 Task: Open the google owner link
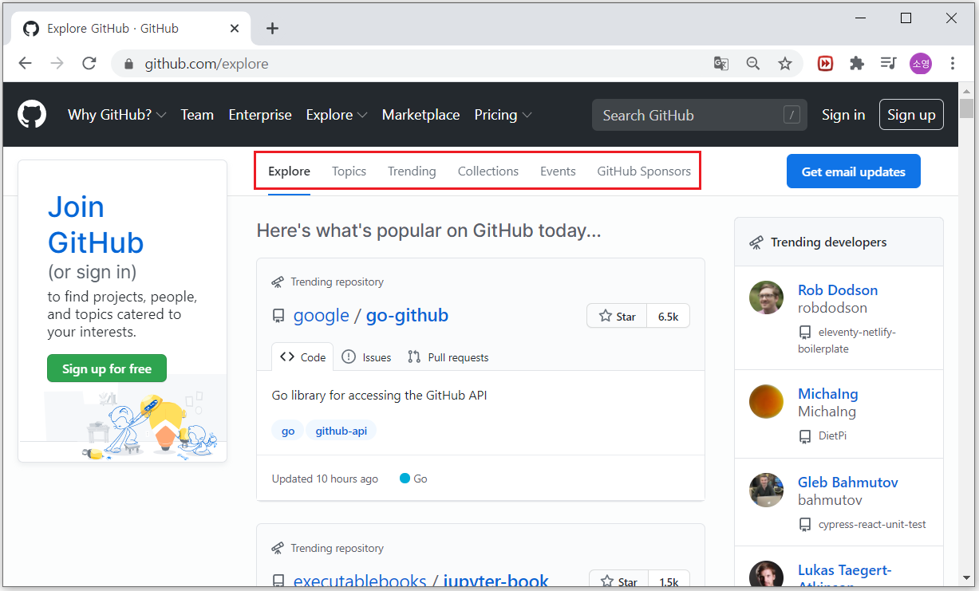(322, 316)
